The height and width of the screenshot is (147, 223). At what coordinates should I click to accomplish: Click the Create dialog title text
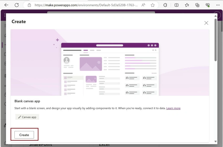pyautogui.click(x=19, y=22)
